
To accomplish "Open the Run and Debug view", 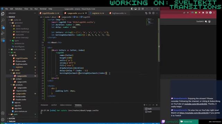I will click(3, 33).
